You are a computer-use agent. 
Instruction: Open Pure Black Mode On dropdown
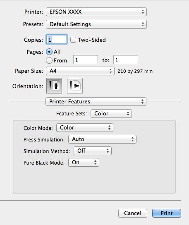tap(84, 163)
